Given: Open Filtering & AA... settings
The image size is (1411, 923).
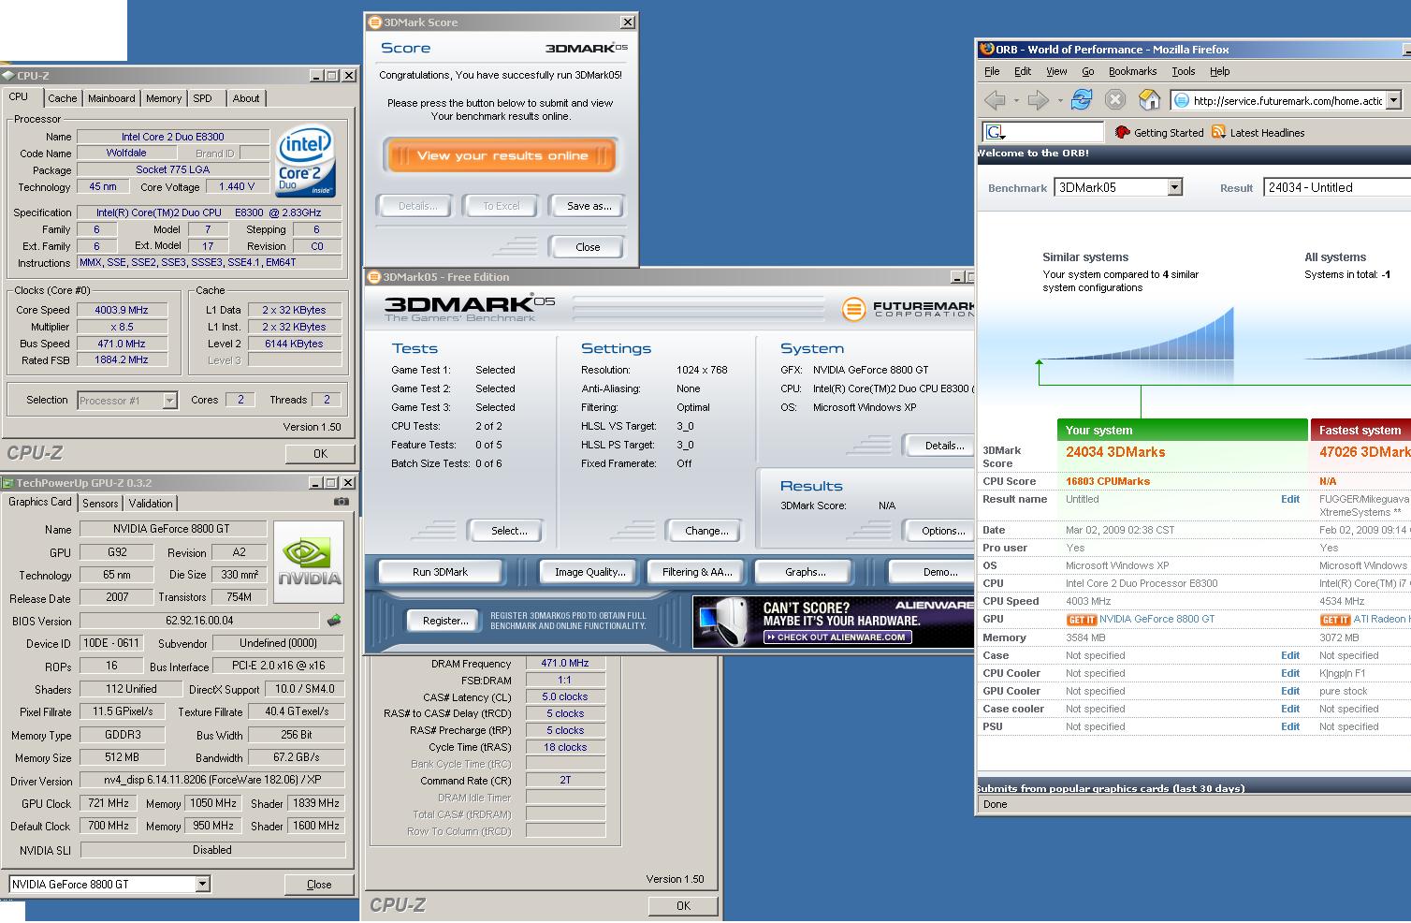Looking at the screenshot, I should click(697, 572).
